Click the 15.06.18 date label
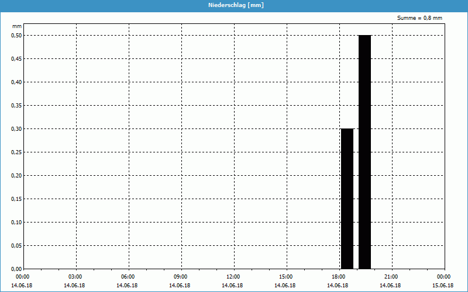This screenshot has width=468, height=292. coord(443,286)
